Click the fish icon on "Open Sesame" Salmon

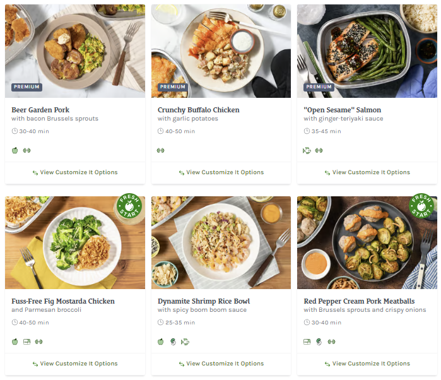[x=307, y=150]
